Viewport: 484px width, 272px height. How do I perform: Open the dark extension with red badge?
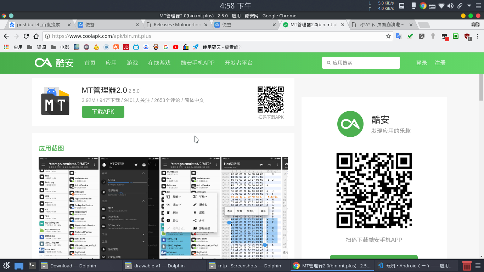[445, 36]
